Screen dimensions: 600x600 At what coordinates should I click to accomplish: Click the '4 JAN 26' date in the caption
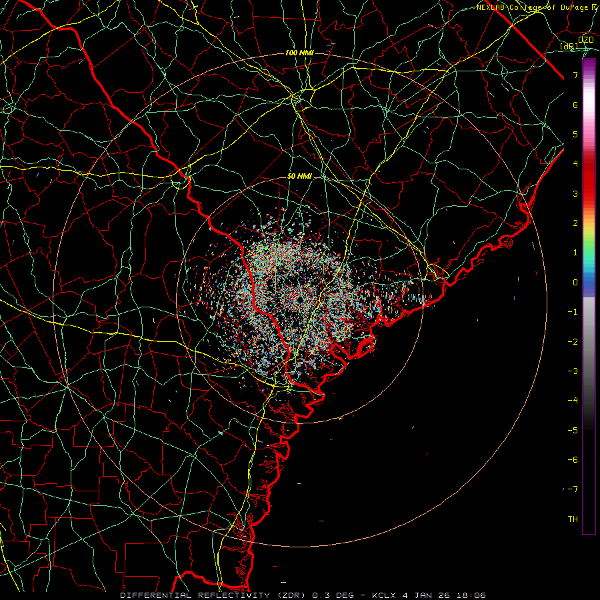click(426, 595)
